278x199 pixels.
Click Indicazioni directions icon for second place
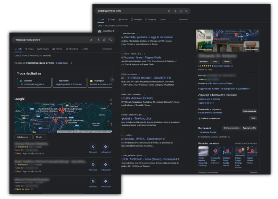105,164
